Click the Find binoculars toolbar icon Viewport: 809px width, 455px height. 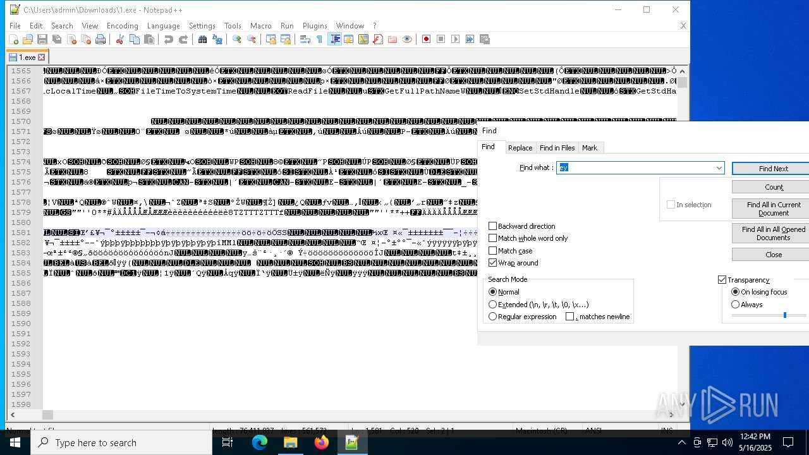pyautogui.click(x=202, y=39)
